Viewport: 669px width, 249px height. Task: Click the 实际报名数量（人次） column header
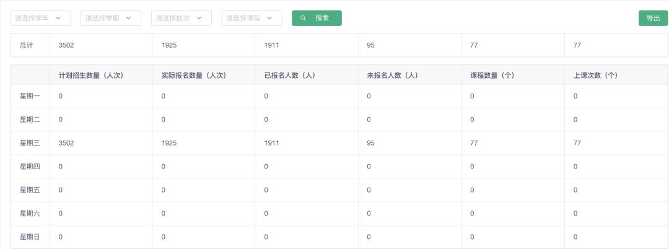[x=194, y=76]
